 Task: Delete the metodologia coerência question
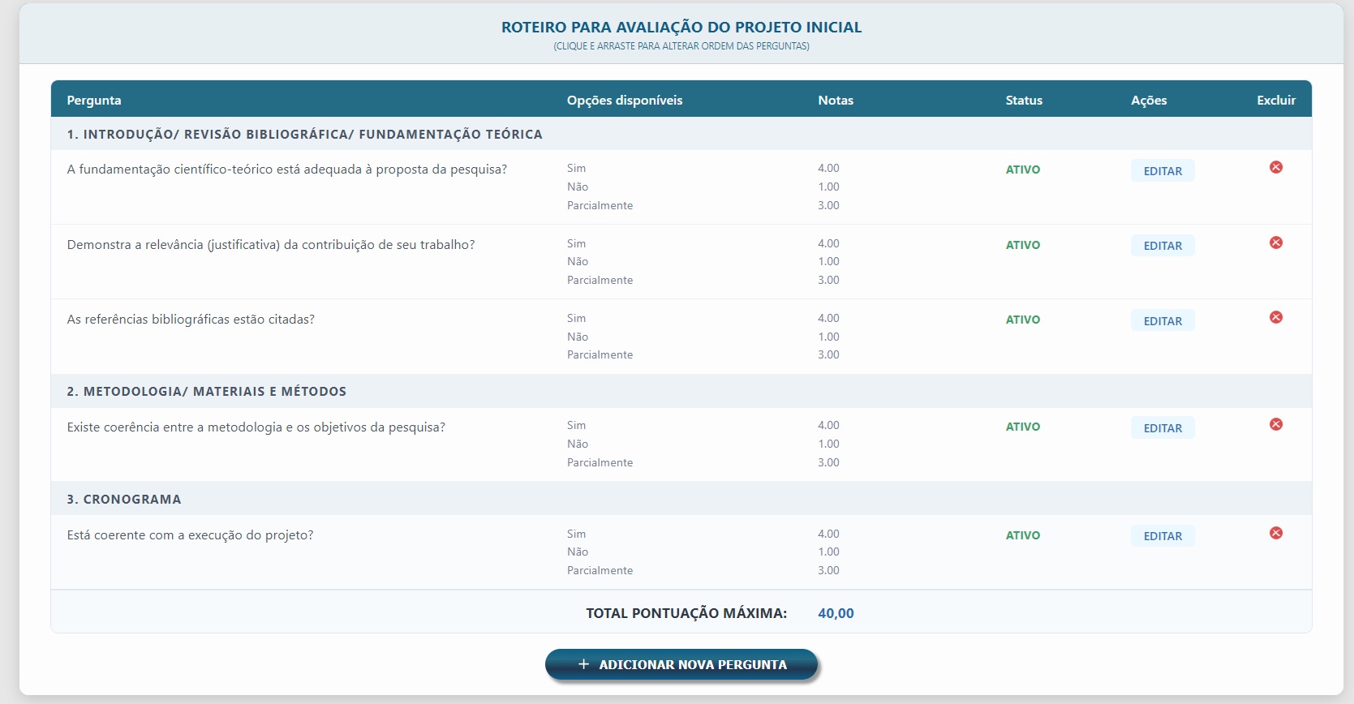click(x=1275, y=424)
